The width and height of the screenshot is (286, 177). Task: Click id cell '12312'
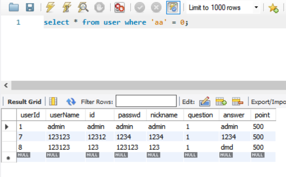click(100, 137)
